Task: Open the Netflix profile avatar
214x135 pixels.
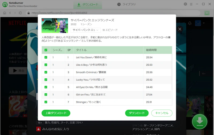Action: [198, 23]
